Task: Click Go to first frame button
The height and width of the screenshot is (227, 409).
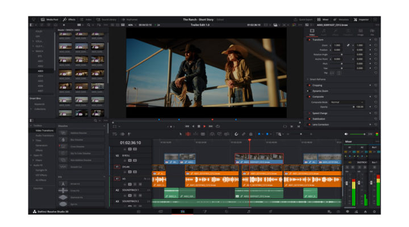Action: (187, 126)
